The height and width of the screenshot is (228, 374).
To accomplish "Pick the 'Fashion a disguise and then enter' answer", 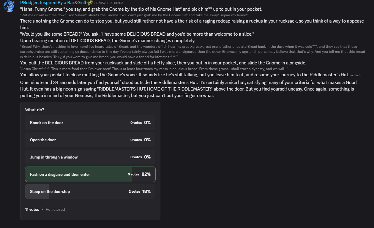I will 90,174.
